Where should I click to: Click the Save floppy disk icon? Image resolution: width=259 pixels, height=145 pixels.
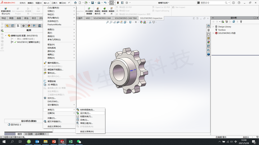coord(92,3)
